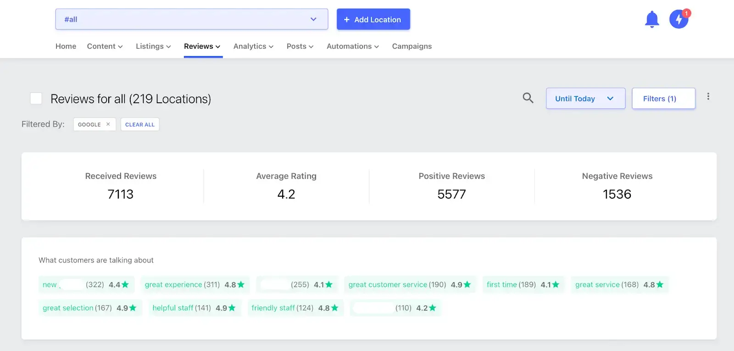This screenshot has width=734, height=351.
Task: Select the first time topic tag
Action: (523, 284)
